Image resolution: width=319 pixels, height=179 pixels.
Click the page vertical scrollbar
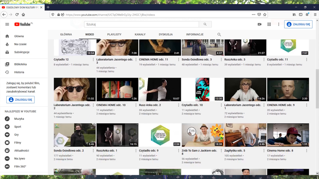click(x=317, y=88)
